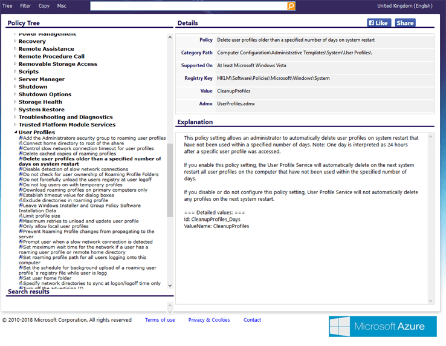The height and width of the screenshot is (346, 446).
Task: Click the UserProfiles.admx value
Action: (x=236, y=103)
